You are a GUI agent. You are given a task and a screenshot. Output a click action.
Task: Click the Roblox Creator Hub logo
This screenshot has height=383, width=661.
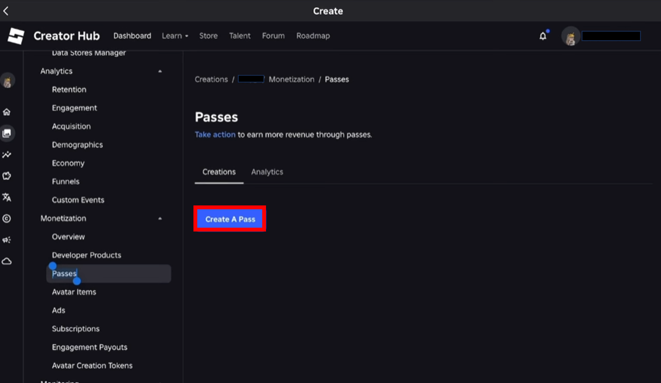tap(16, 36)
